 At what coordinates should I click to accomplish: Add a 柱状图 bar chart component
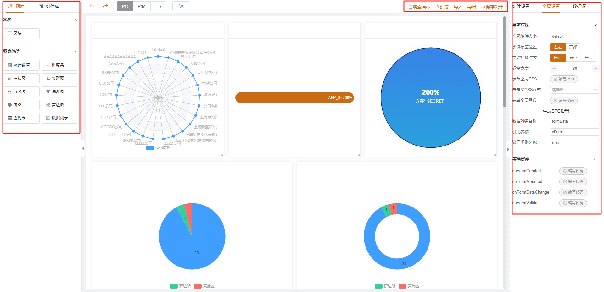22,79
